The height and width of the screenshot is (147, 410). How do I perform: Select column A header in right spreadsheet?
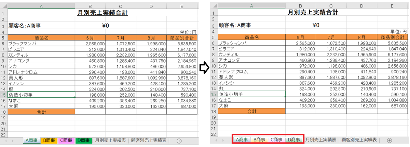point(251,6)
